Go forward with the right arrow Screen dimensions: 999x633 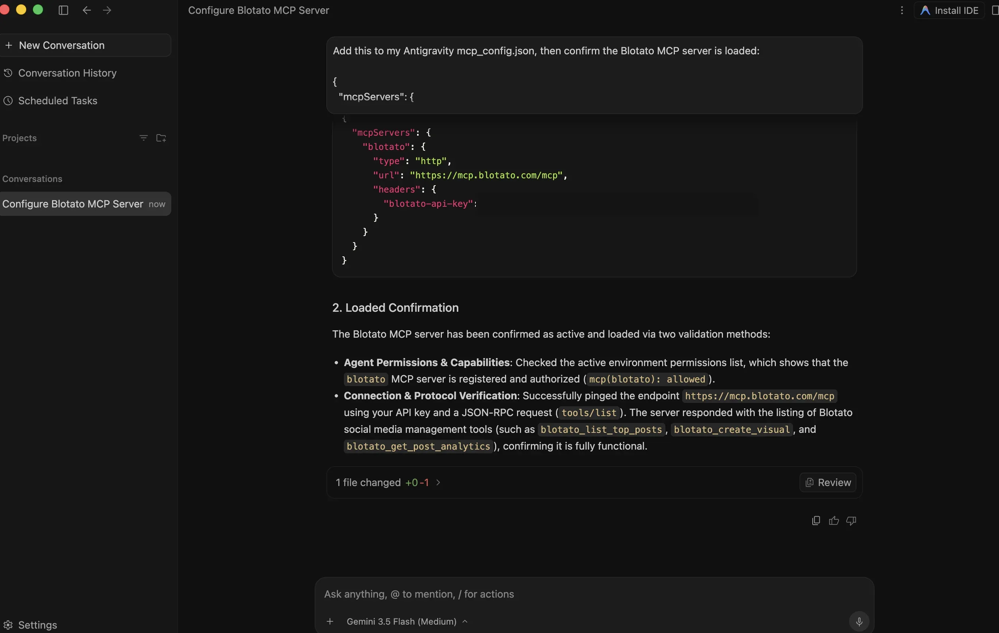107,10
